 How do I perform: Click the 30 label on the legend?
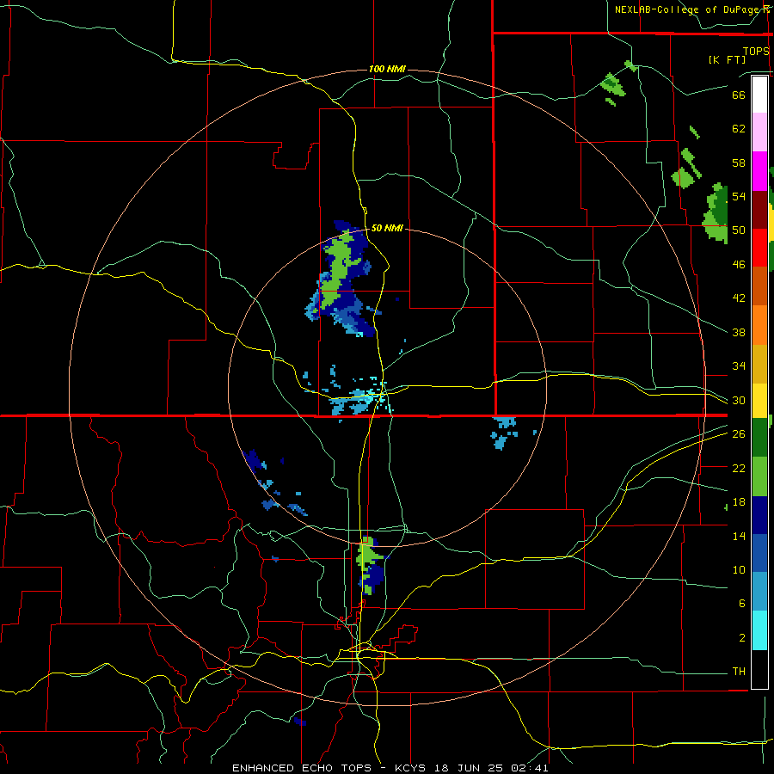pos(739,400)
